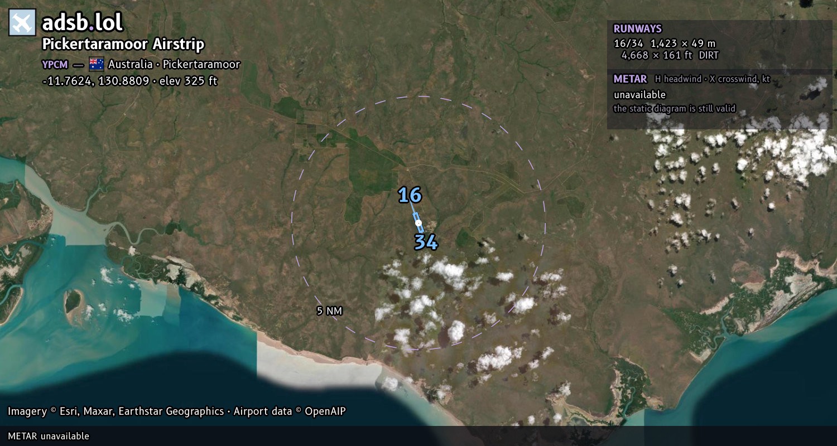Click the Australian flag icon
837x446 pixels.
(x=97, y=64)
